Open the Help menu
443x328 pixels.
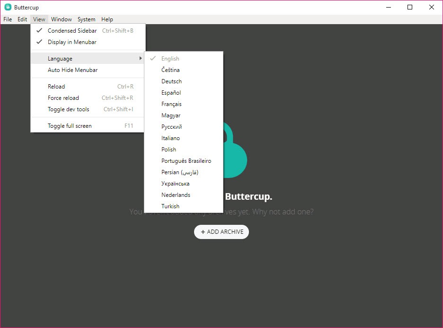(x=107, y=19)
